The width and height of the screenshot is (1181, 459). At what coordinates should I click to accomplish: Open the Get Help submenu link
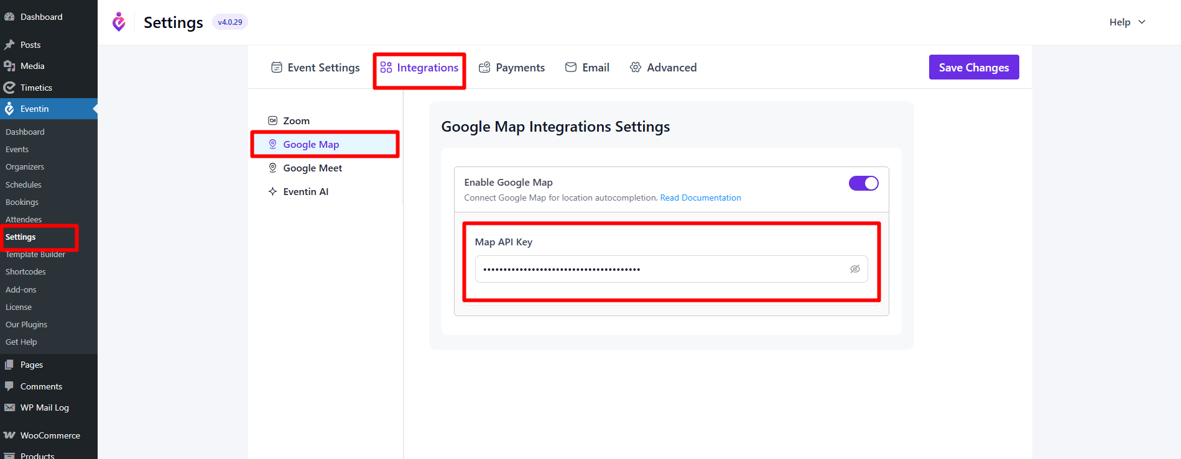21,342
